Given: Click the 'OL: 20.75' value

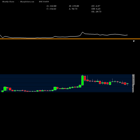Looking at the screenshot, I should [x=96, y=11].
